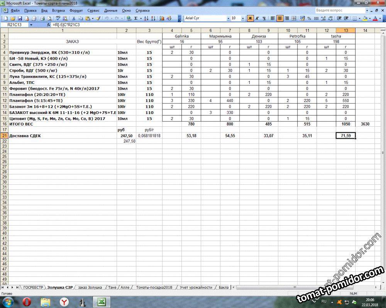
Task: Click the Merge and Center icon
Action: point(294,18)
